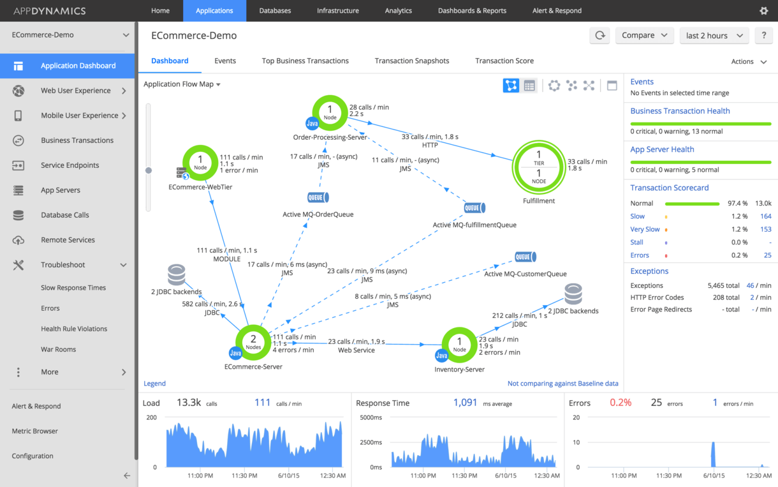Click the App Servers sidebar icon
The image size is (778, 487).
point(18,190)
